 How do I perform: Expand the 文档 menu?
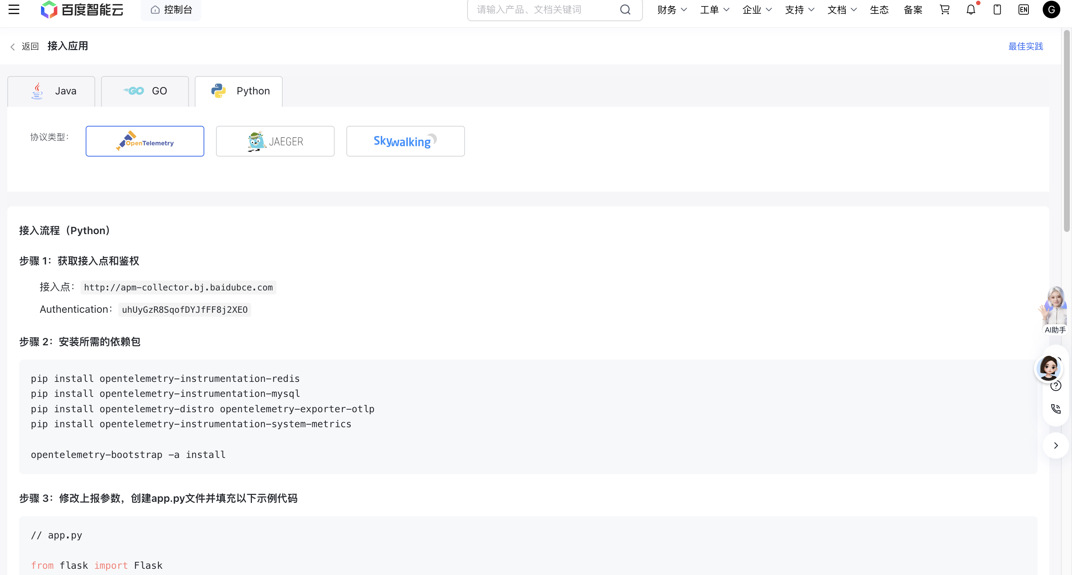841,10
